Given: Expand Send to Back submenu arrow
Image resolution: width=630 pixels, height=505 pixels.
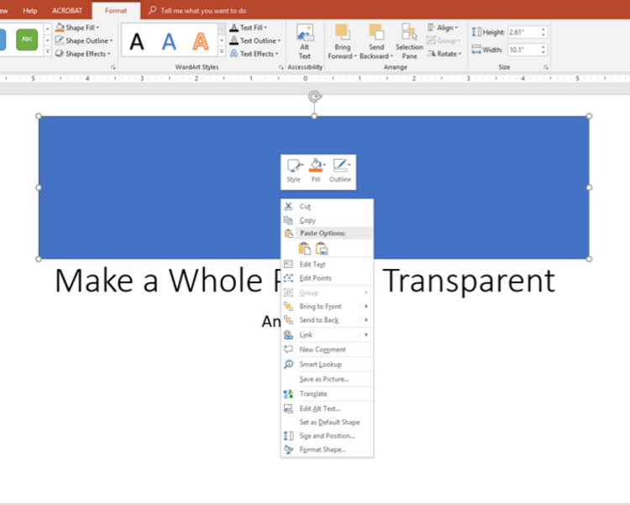Looking at the screenshot, I should [366, 319].
